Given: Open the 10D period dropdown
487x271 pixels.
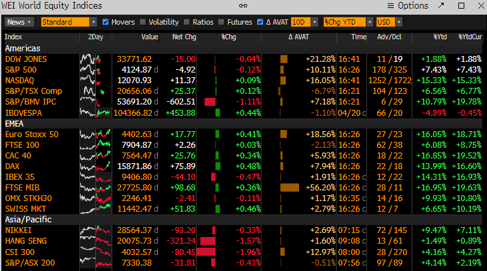Looking at the screenshot, I should coord(314,22).
